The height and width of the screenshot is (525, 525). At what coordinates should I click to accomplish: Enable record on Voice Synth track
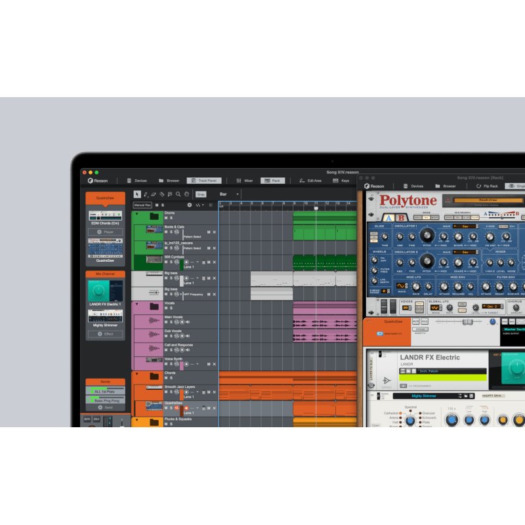[x=186, y=364]
